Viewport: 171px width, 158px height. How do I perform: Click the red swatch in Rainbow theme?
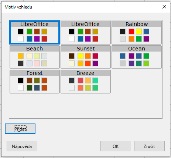131,32
